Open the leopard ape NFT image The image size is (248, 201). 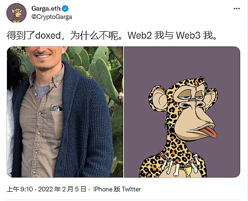[x=182, y=112]
